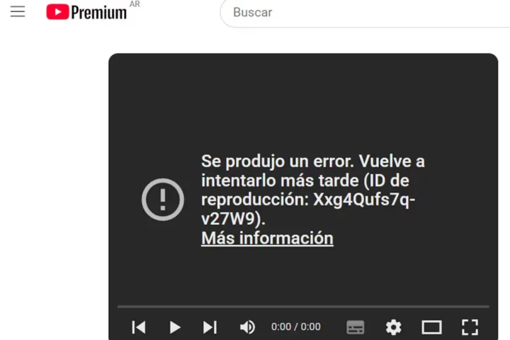This screenshot has width=510, height=340.
Task: Click the playback ID Xxg4Qufs7q- text
Action: [364, 199]
